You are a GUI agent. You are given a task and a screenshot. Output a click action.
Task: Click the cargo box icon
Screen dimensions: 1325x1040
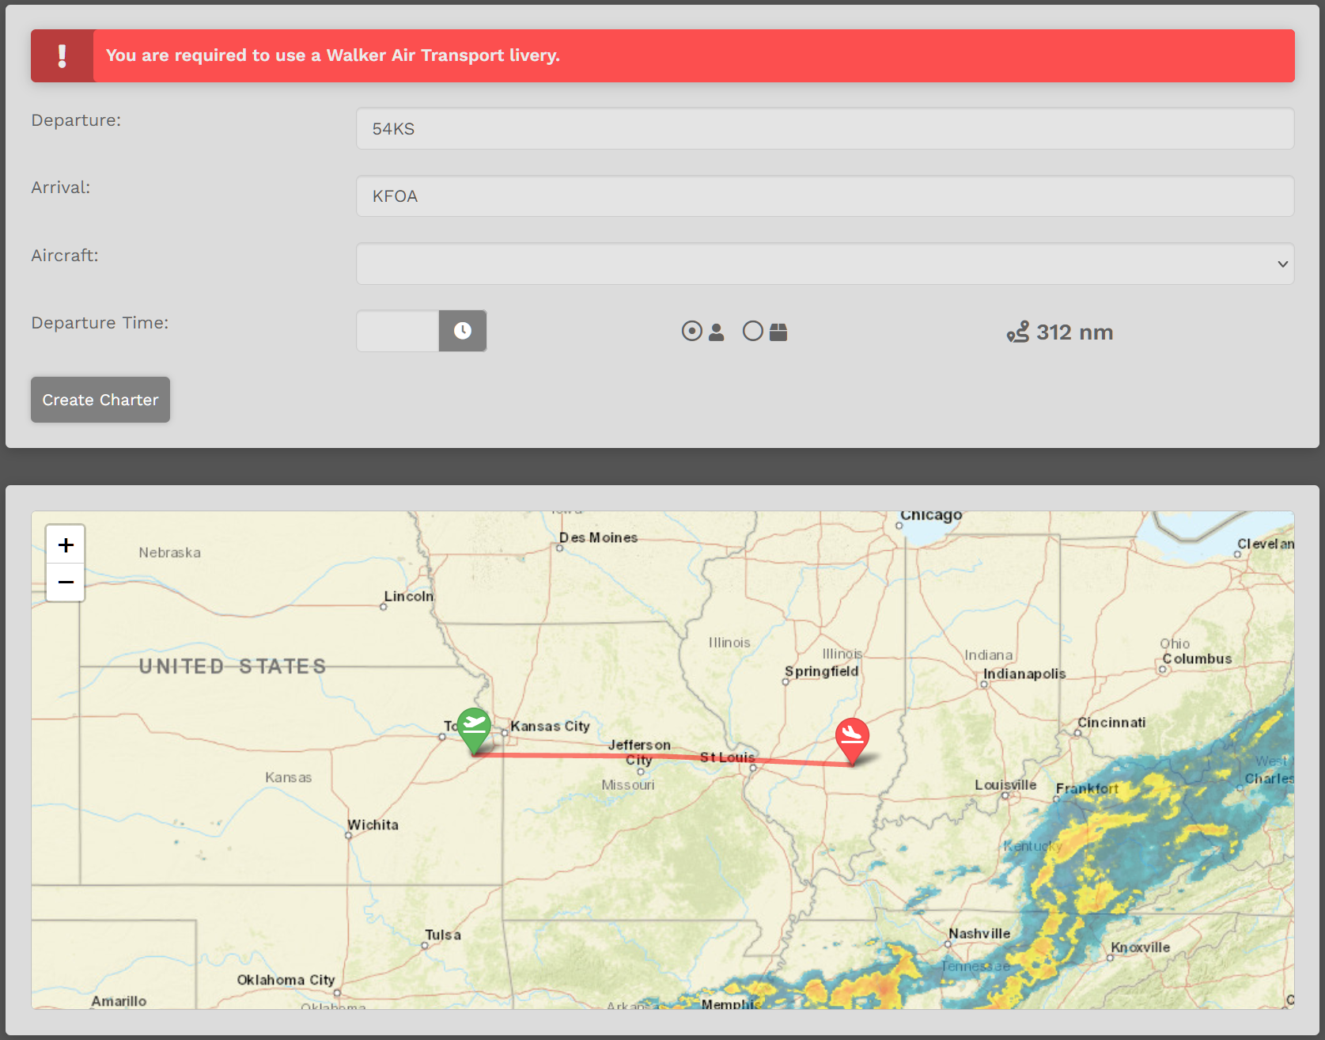click(x=778, y=332)
